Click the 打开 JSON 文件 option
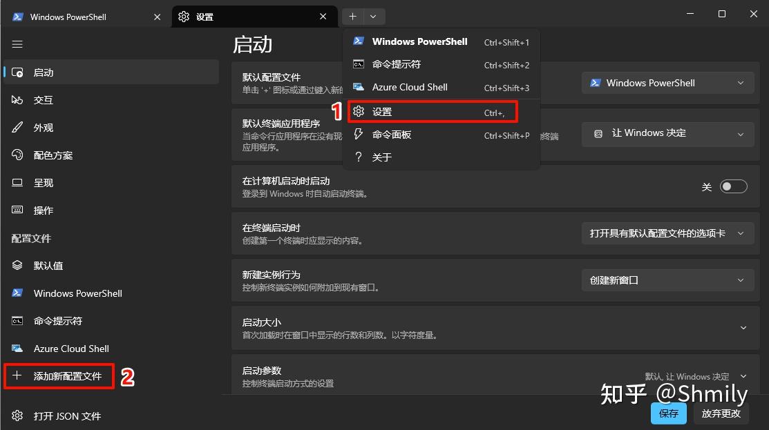 tap(66, 416)
